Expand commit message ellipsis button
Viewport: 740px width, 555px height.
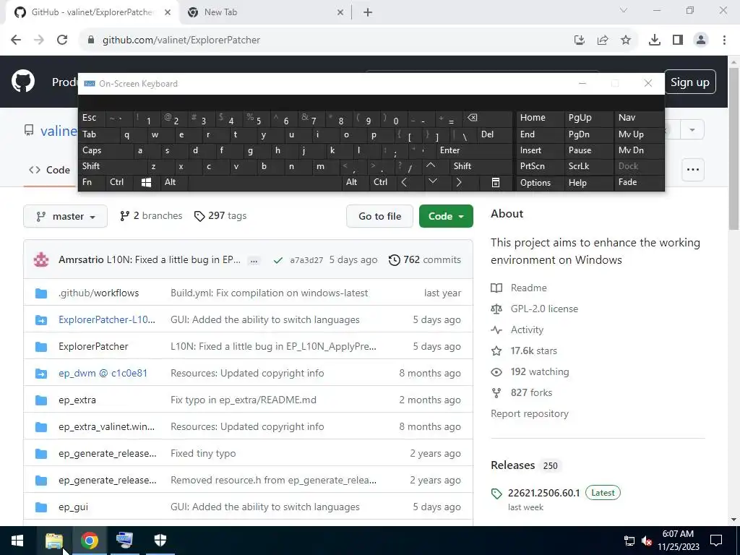coord(254,260)
